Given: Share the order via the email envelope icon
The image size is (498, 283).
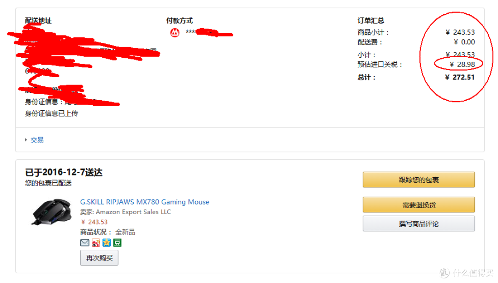Looking at the screenshot, I should click(85, 242).
